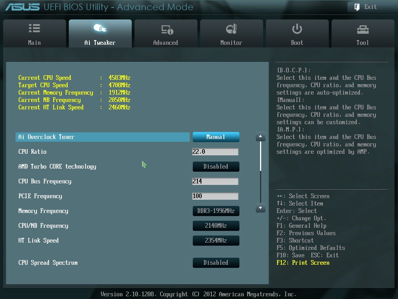
Task: Click the Boot tab power icon
Action: tap(297, 29)
